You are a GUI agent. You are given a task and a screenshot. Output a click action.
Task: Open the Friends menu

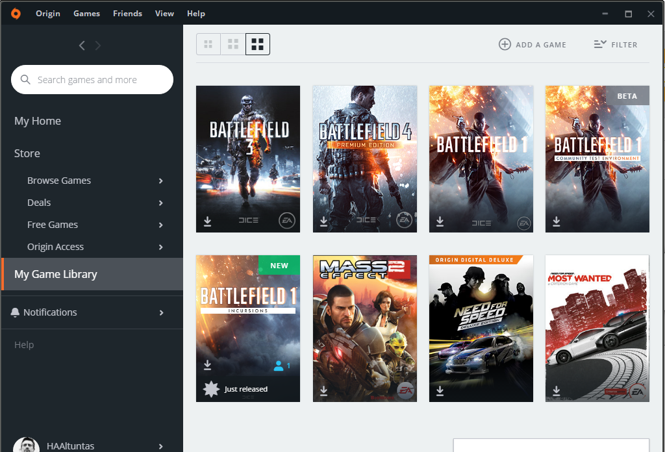point(128,14)
